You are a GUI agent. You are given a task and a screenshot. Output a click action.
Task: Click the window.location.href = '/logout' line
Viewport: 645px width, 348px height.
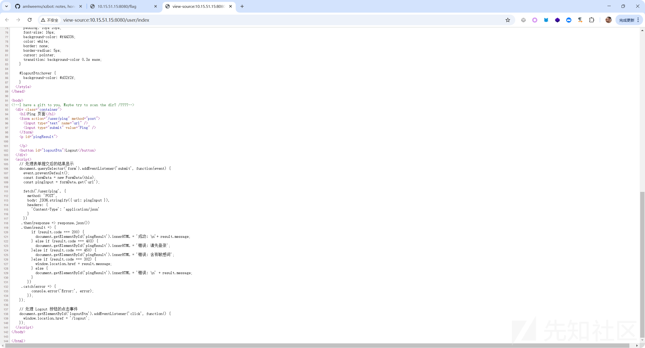(56, 318)
